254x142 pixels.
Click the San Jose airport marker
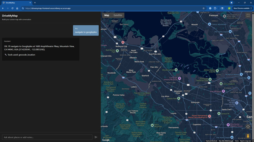tap(237, 103)
